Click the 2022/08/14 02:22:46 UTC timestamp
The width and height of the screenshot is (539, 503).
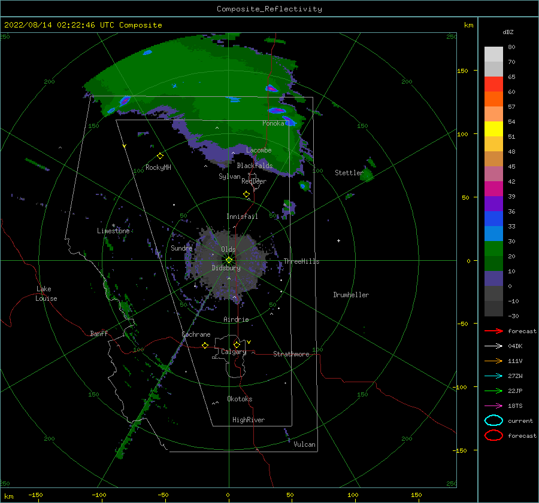83,25
